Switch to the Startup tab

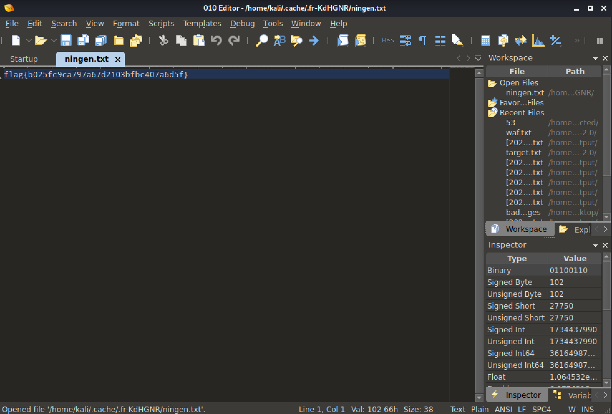[24, 59]
